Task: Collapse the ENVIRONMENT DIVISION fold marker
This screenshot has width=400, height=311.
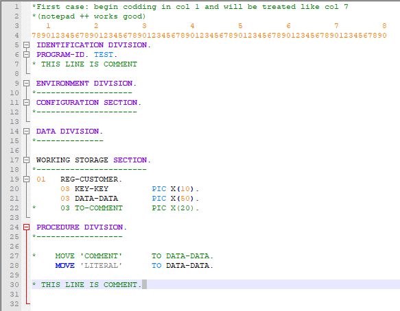Action: pyautogui.click(x=26, y=84)
